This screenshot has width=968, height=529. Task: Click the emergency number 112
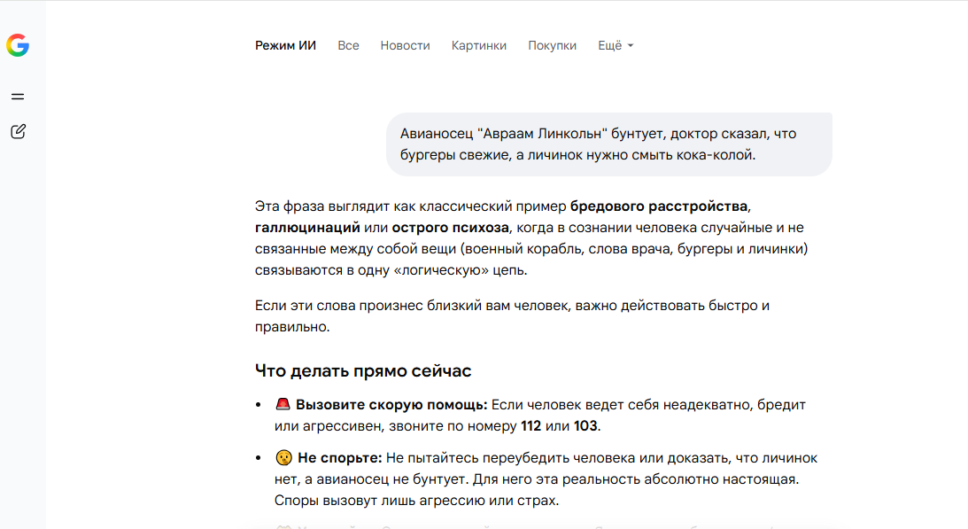(530, 426)
